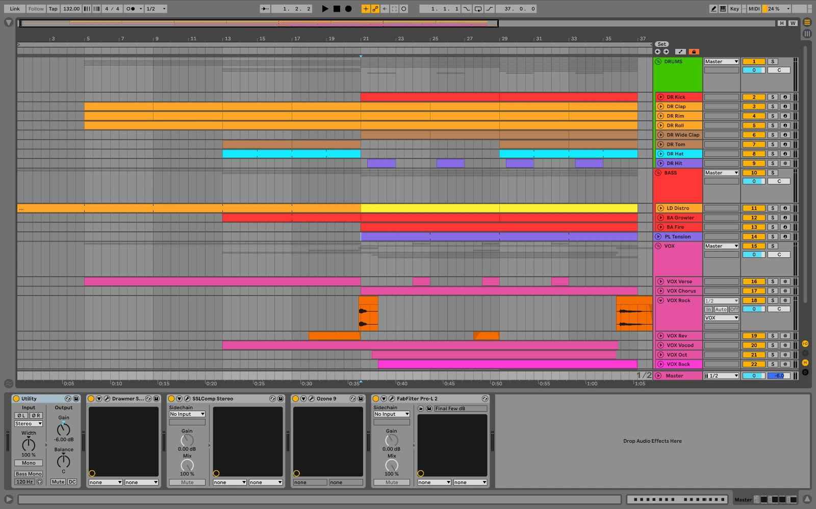Solo the DR Hat track
The height and width of the screenshot is (509, 816).
tap(773, 154)
